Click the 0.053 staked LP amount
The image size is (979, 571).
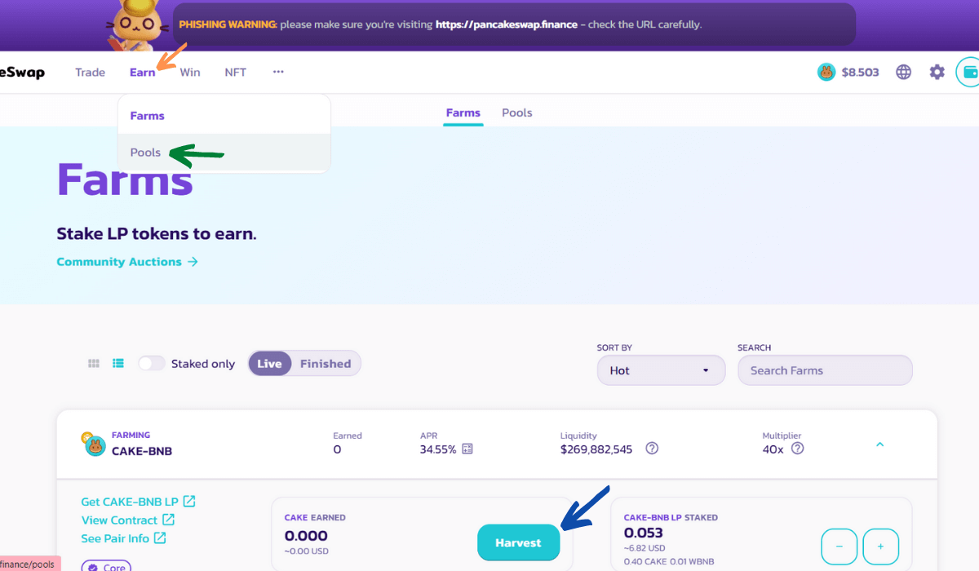[642, 533]
